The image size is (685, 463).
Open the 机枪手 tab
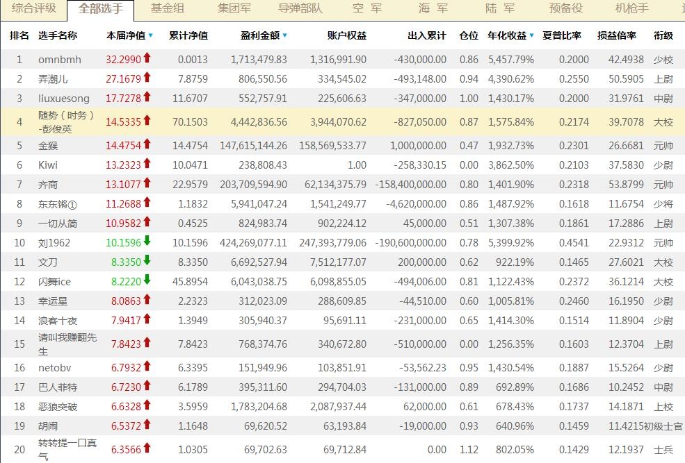pyautogui.click(x=632, y=9)
